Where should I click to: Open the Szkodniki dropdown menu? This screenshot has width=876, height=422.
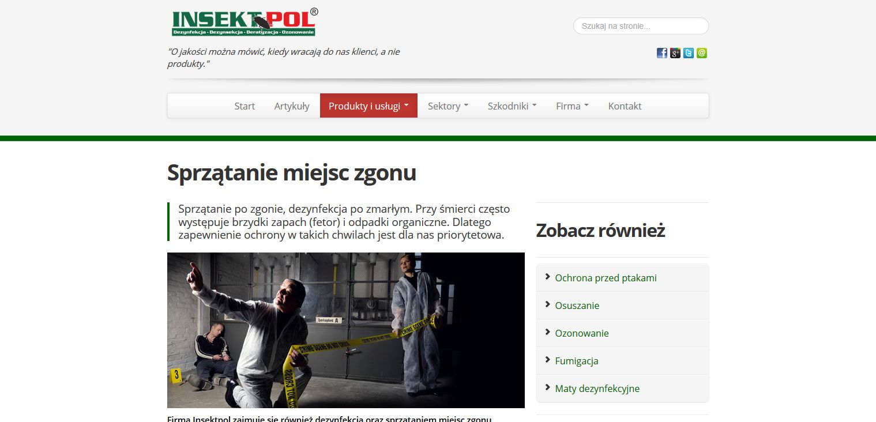512,106
